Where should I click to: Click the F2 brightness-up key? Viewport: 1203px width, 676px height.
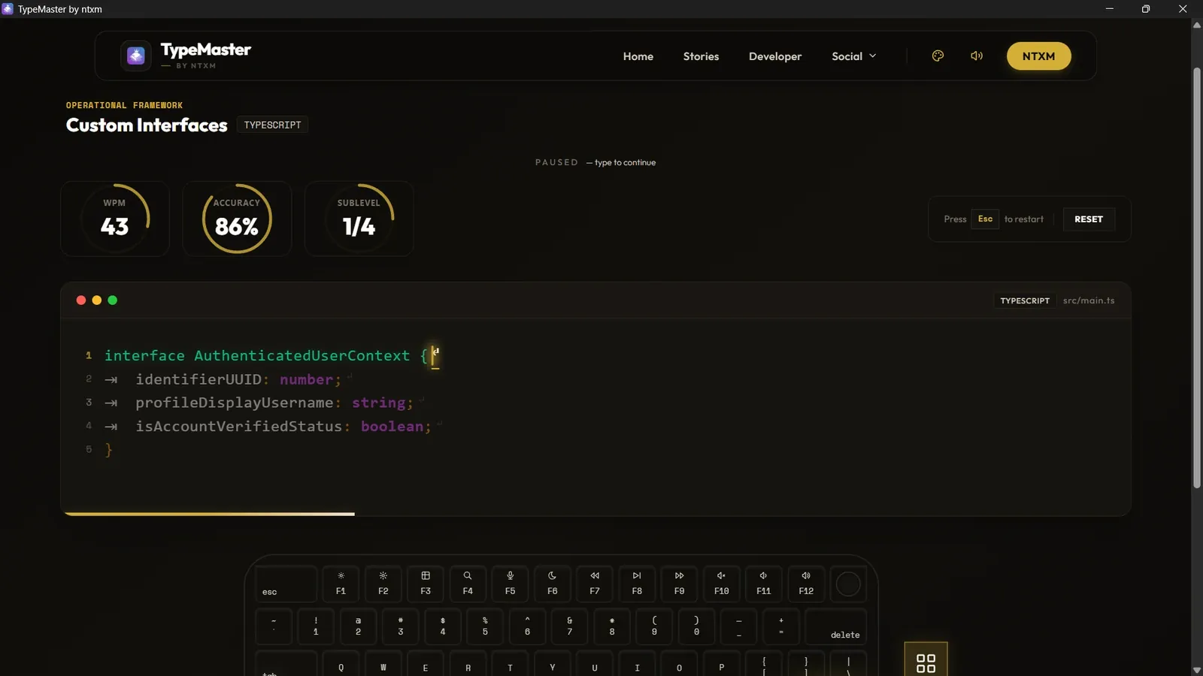383,584
